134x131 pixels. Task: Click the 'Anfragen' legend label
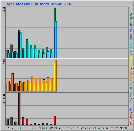131,20
